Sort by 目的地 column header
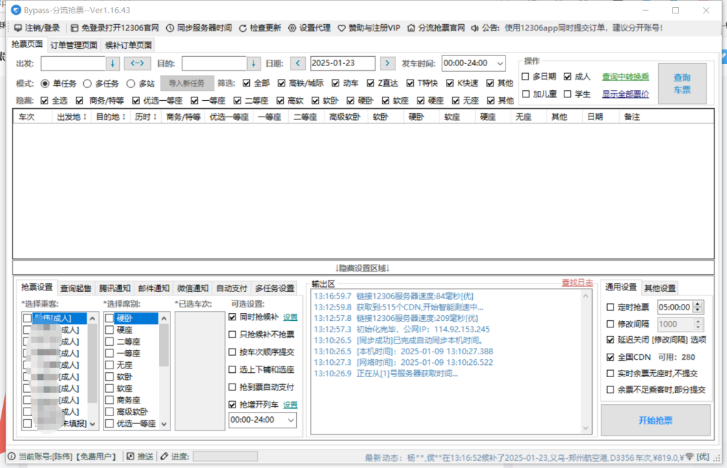The height and width of the screenshot is (468, 727). pos(110,117)
